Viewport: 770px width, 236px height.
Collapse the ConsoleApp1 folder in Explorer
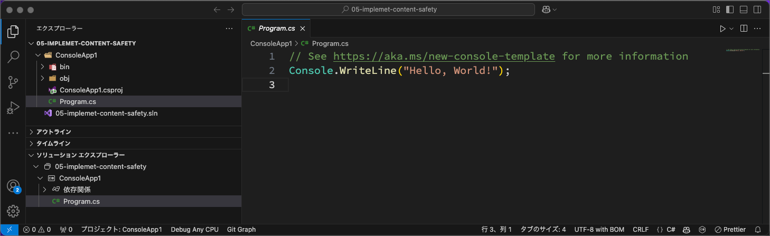(x=134, y=55)
